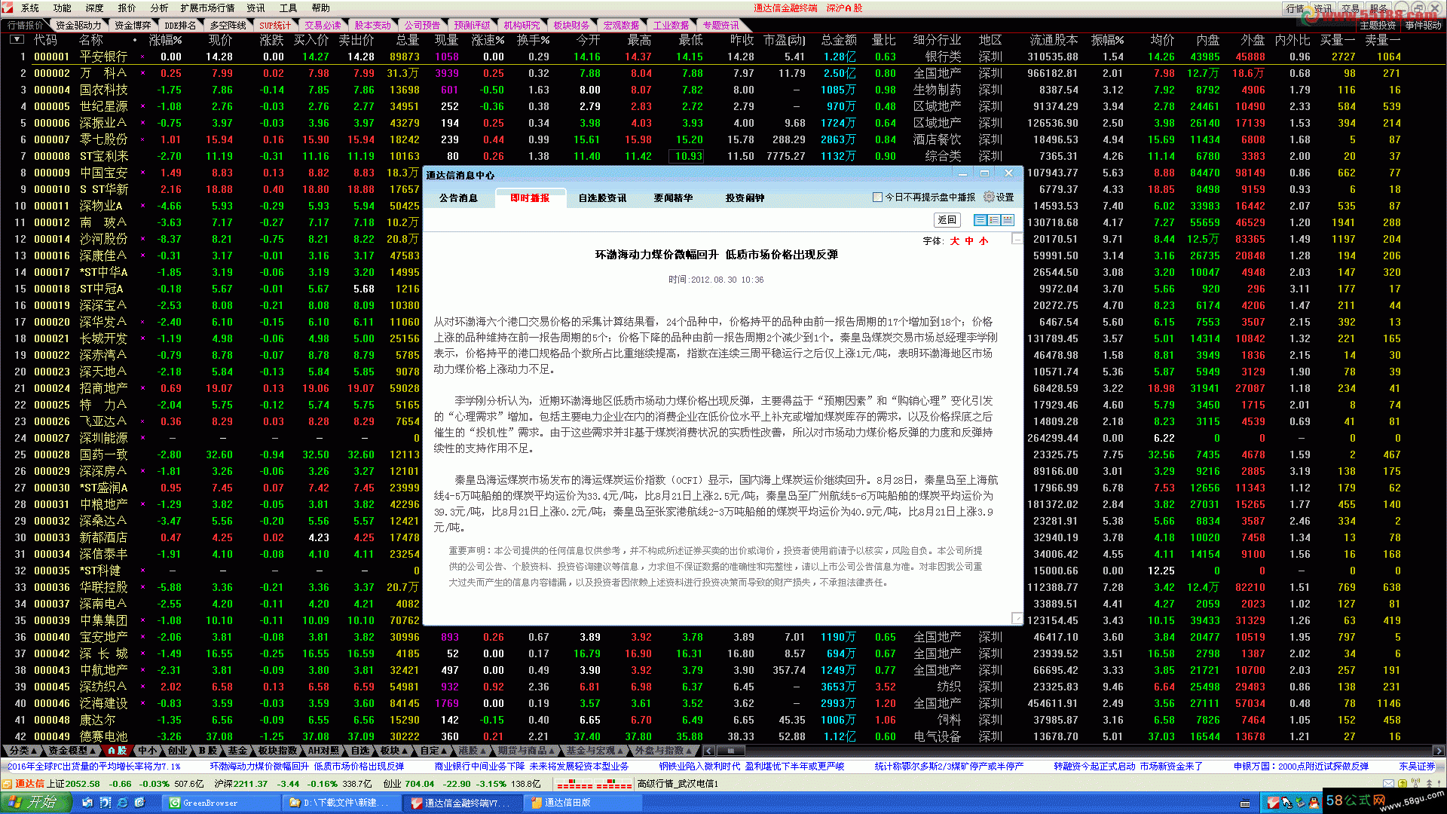Click the market indicator lights panel
This screenshot has width=1447, height=814.
594,784
